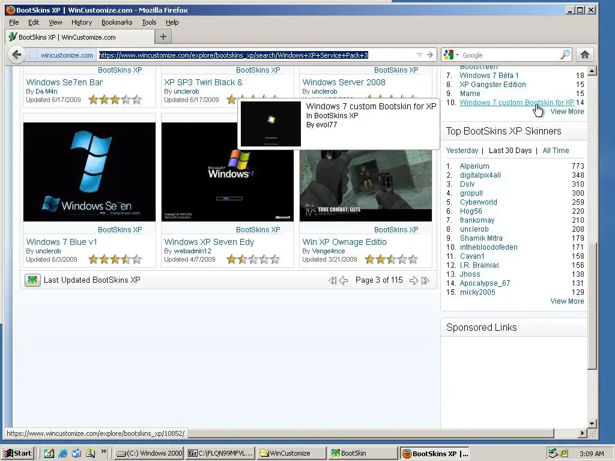Screen dimensions: 615x461
Task: Open skinner Apocalypse_67's profile
Action: 485,283
